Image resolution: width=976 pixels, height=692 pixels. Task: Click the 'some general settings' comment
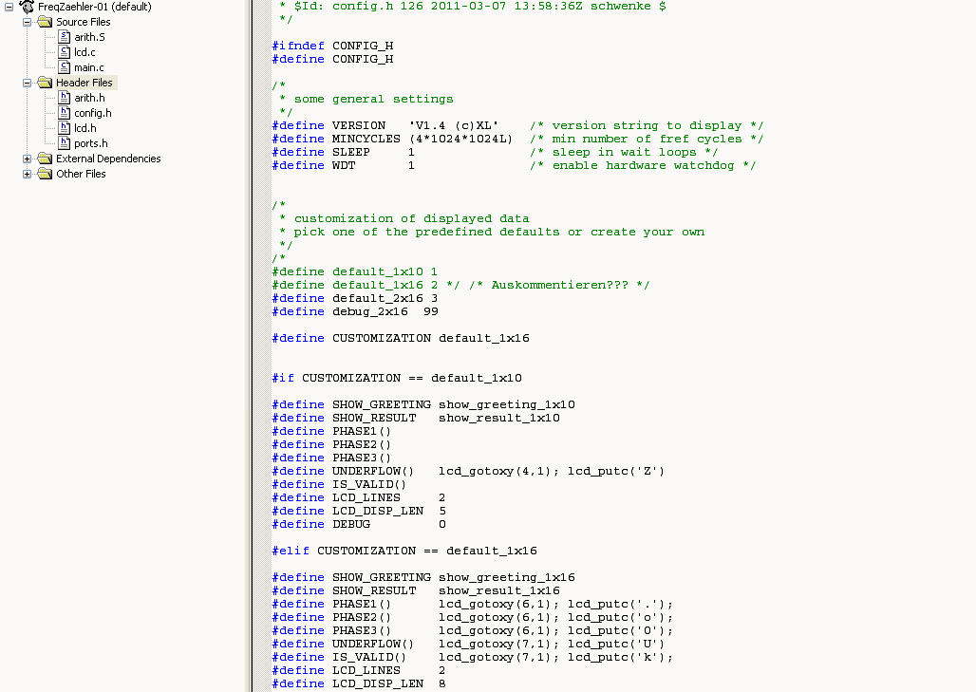coord(373,99)
